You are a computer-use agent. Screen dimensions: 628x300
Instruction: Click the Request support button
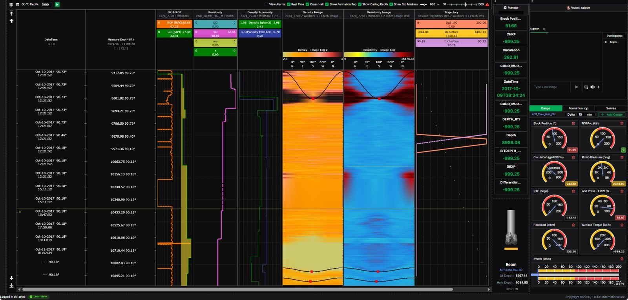pos(578,8)
